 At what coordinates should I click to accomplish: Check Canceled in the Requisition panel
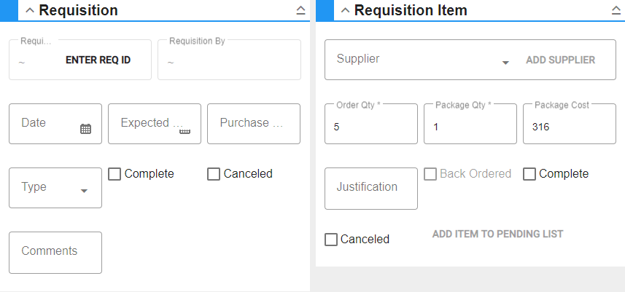point(214,174)
